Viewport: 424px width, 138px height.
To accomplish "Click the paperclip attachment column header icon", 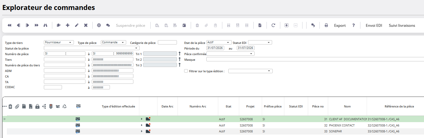I will click(17, 107).
